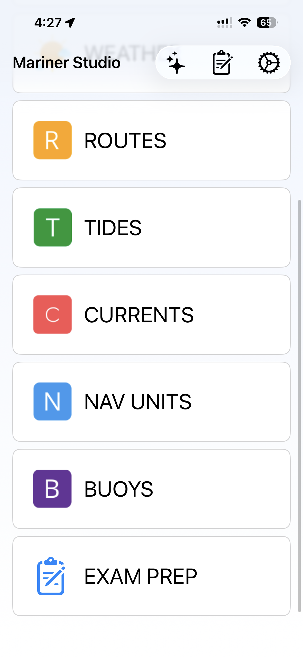The width and height of the screenshot is (303, 657).
Task: Tap the battery indicator in status bar
Action: [267, 23]
